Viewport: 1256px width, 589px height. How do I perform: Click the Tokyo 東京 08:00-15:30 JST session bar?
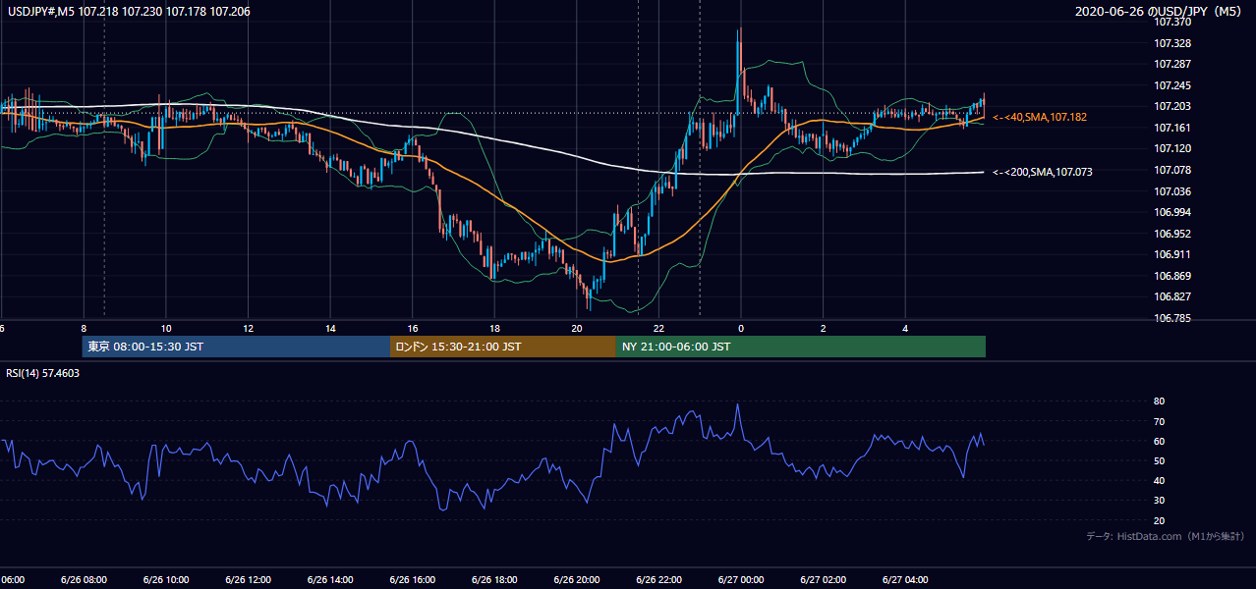coord(236,347)
